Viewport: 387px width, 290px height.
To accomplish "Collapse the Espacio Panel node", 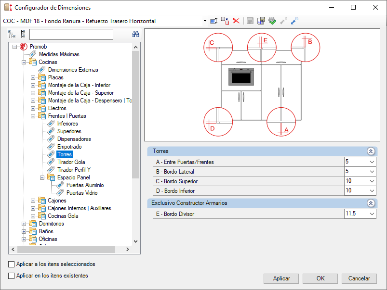I will (42, 177).
